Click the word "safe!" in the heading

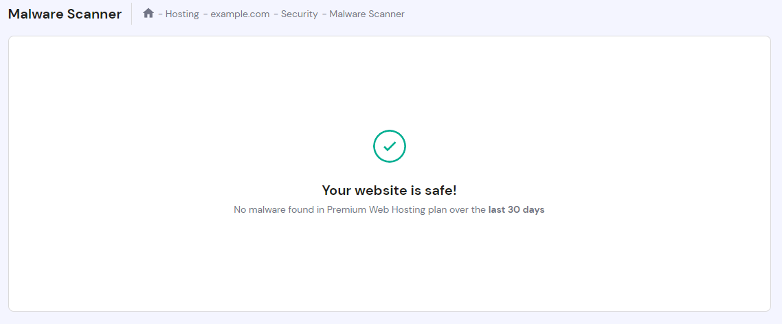click(440, 190)
